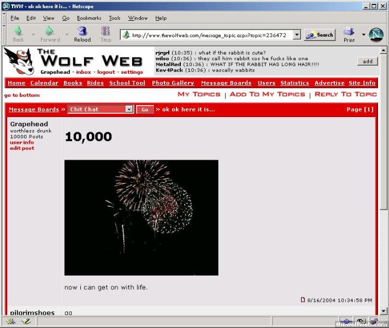Expand the Chit Chat board dropdown
Viewport: 389px width, 328px height.
129,109
